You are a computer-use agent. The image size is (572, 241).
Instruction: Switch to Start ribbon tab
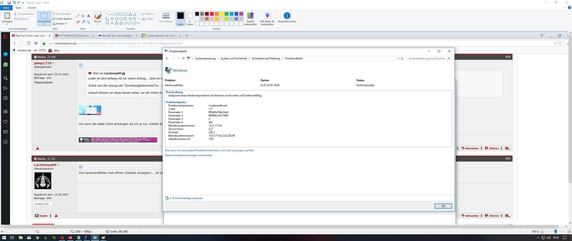pyautogui.click(x=18, y=8)
